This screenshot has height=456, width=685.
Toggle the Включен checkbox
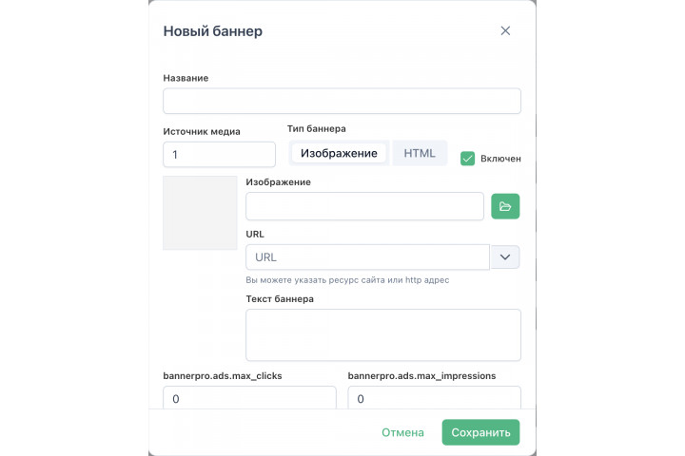467,159
